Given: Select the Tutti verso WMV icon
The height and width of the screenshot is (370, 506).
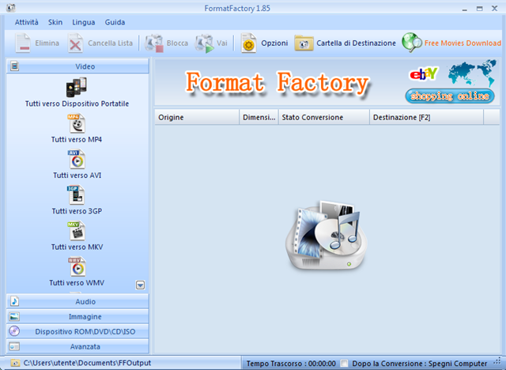Looking at the screenshot, I should point(77,266).
